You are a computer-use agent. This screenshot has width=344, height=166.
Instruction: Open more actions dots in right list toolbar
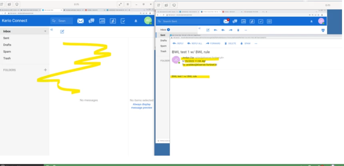[x=246, y=30]
